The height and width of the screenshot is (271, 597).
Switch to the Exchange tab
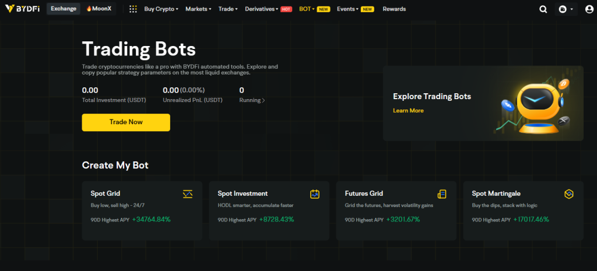tap(64, 9)
